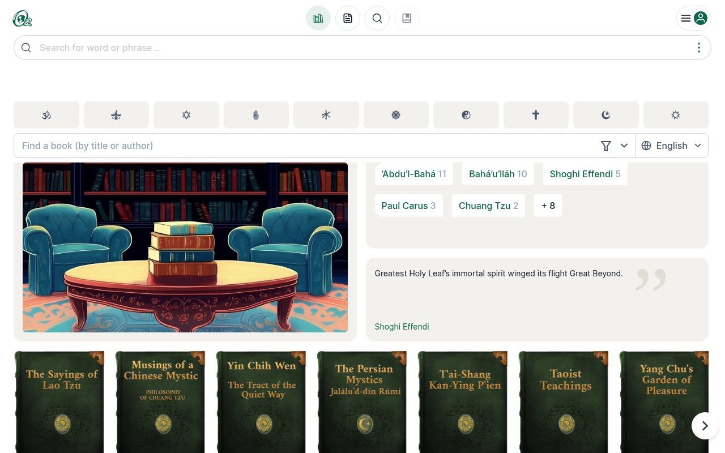Focus the find a book field
Screen dimensions: 725x453
(306, 146)
